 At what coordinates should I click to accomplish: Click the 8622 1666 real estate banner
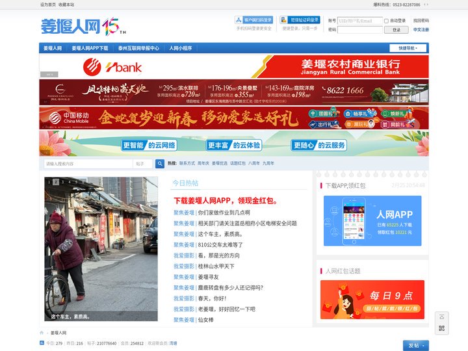[234, 92]
